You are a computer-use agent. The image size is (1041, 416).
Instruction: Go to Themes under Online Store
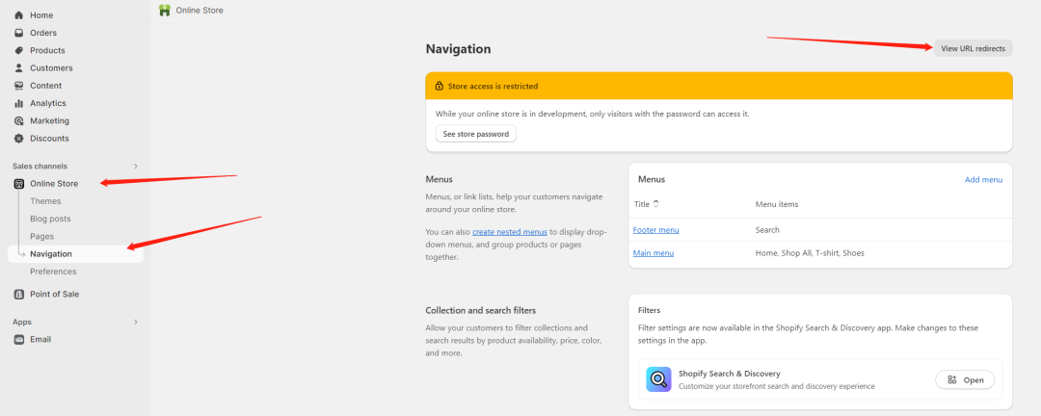(45, 201)
